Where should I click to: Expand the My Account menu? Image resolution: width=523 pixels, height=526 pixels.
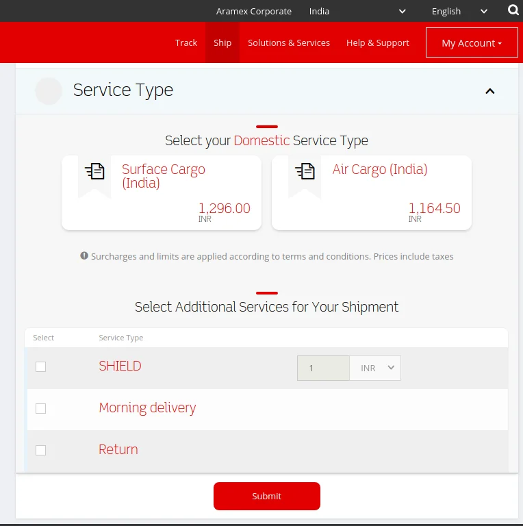[x=472, y=42]
